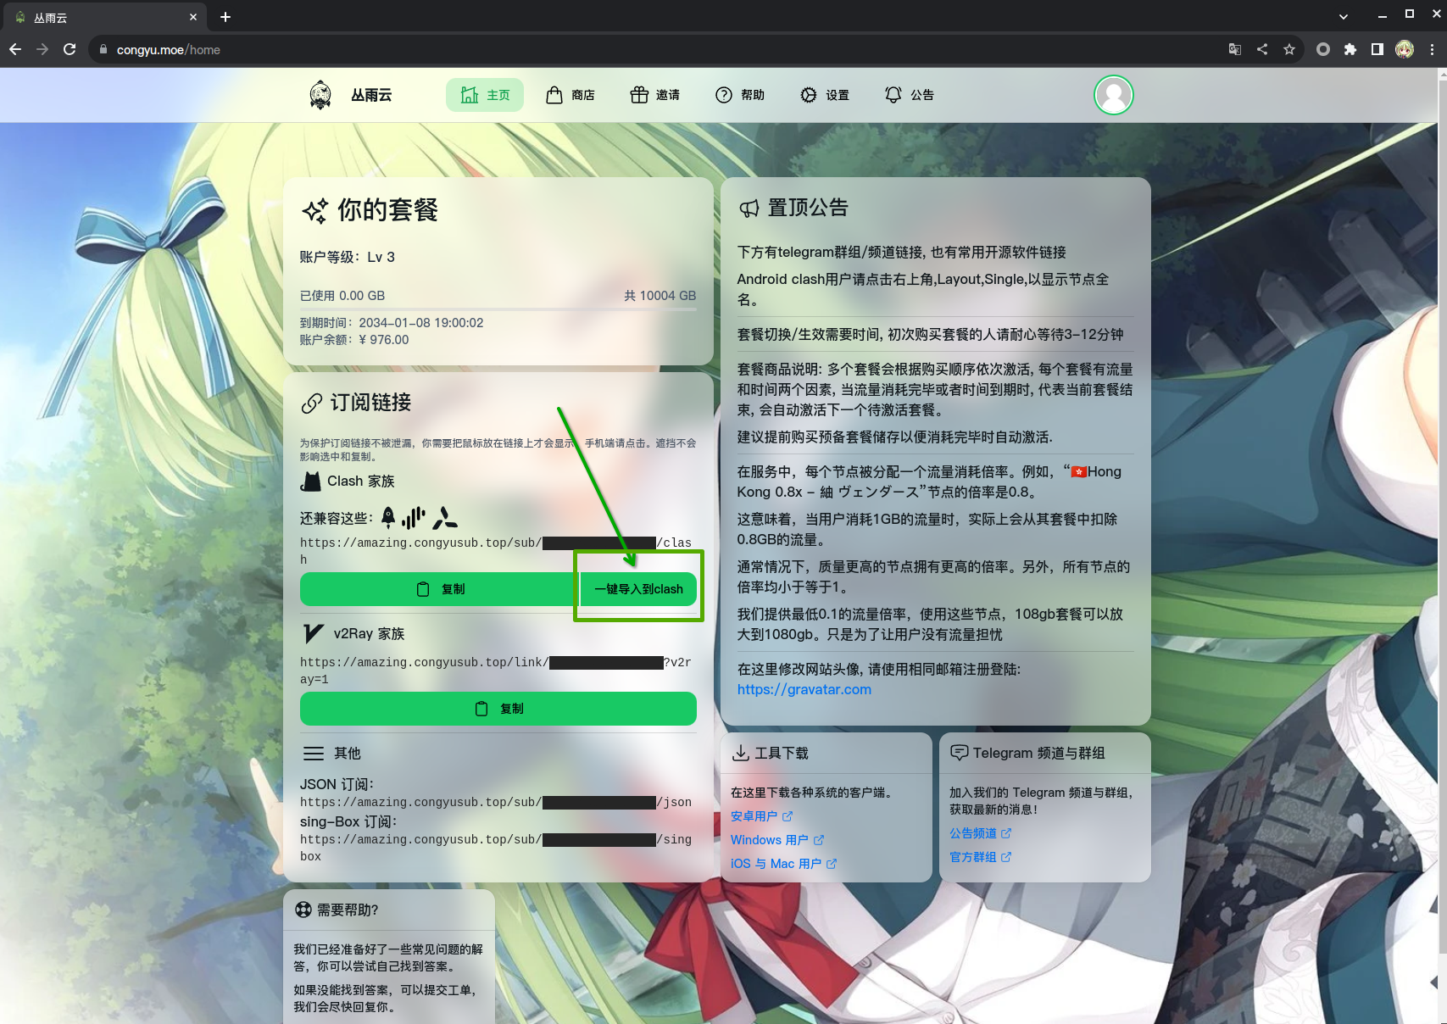
Task: Bookmark the page with the star icon
Action: [1290, 49]
